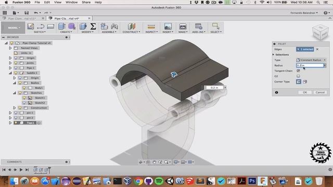Click the Redo arrow

point(46,13)
